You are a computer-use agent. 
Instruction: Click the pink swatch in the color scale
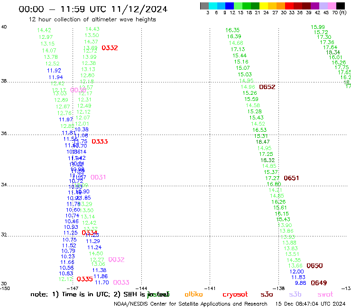[332, 6]
